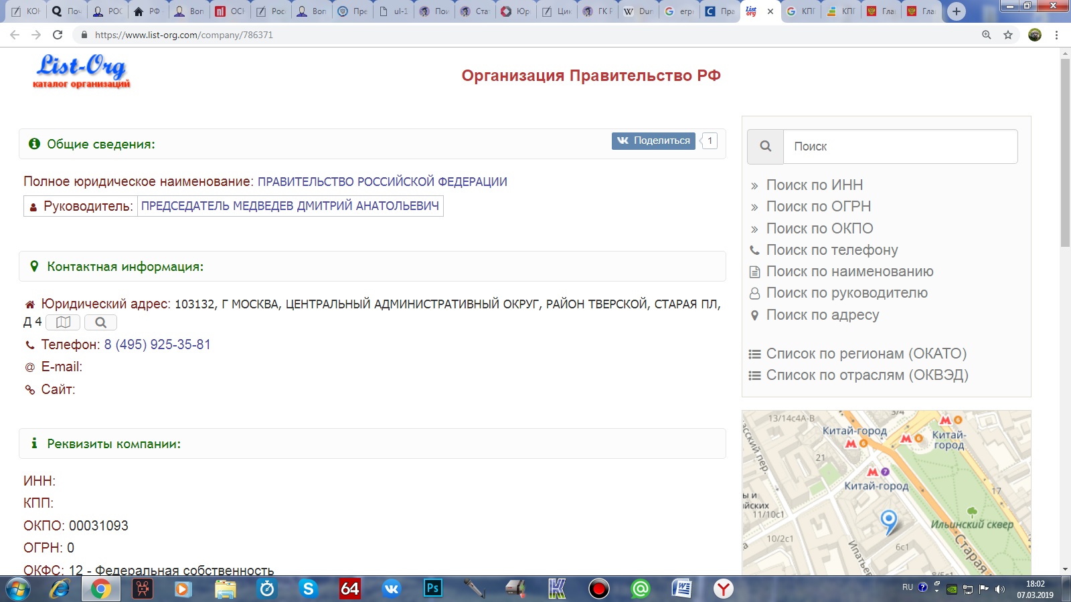Open map icon next to legal address
Viewport: 1071px width, 602px height.
(63, 322)
